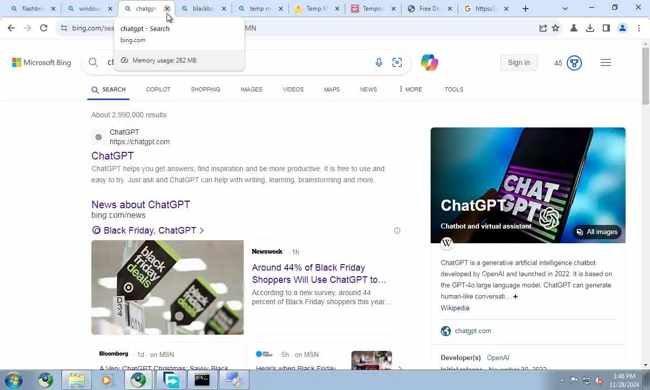Open the Bing hamburger menu

[606, 62]
